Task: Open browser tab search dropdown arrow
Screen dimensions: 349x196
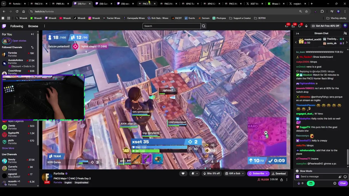Action: tap(3, 4)
